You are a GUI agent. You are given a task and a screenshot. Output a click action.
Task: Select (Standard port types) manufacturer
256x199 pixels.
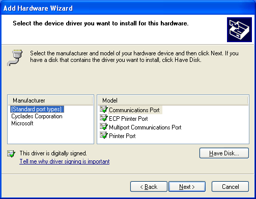[37, 109]
